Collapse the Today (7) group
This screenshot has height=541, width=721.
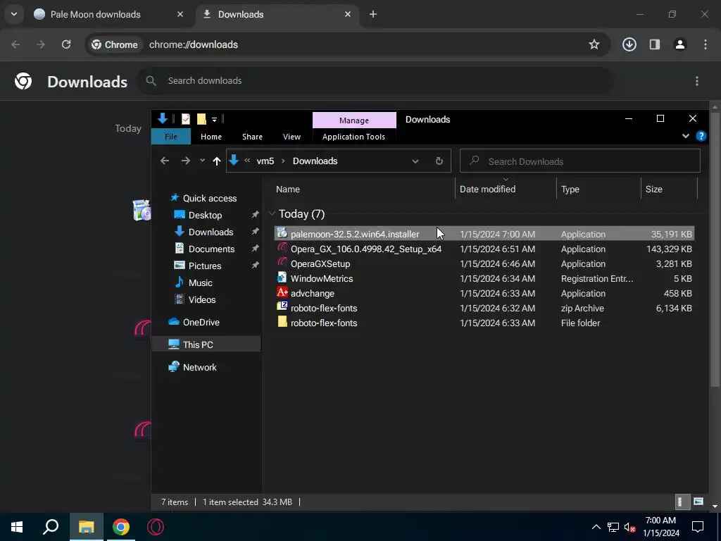coord(272,213)
